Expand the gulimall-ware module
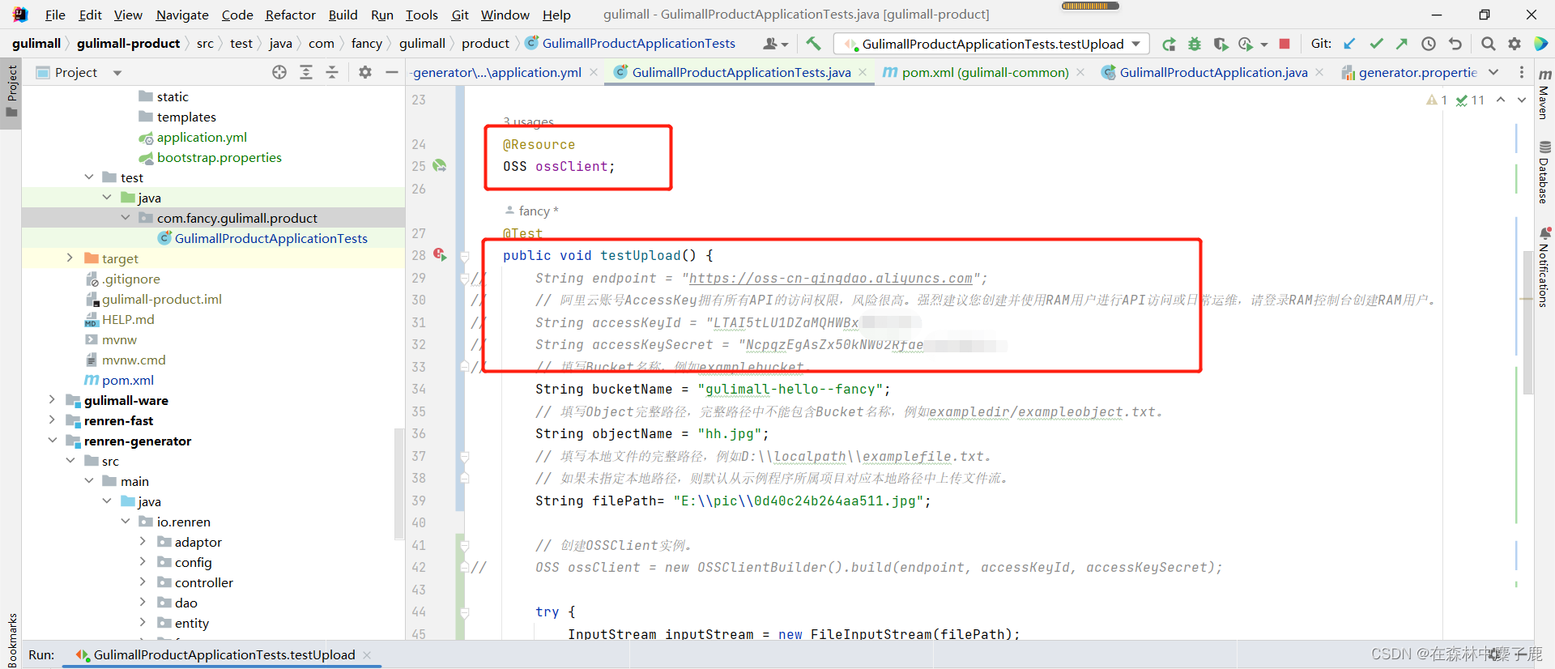Image resolution: width=1555 pixels, height=669 pixels. point(52,399)
